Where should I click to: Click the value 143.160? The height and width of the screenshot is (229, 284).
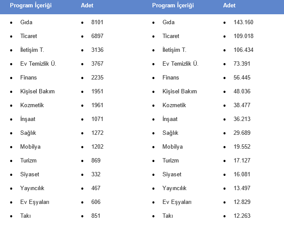(x=243, y=22)
